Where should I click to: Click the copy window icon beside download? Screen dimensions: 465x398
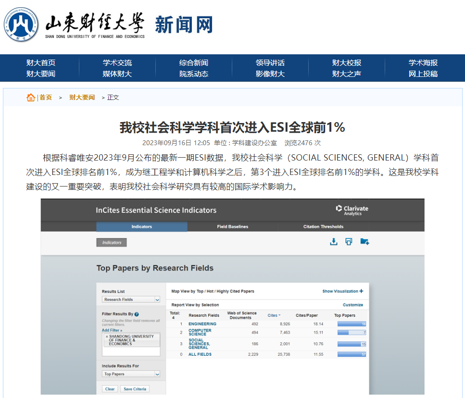tap(349, 242)
